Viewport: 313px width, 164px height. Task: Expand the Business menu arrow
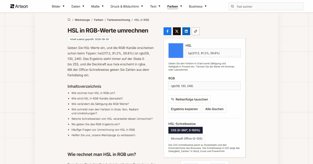click(206, 6)
